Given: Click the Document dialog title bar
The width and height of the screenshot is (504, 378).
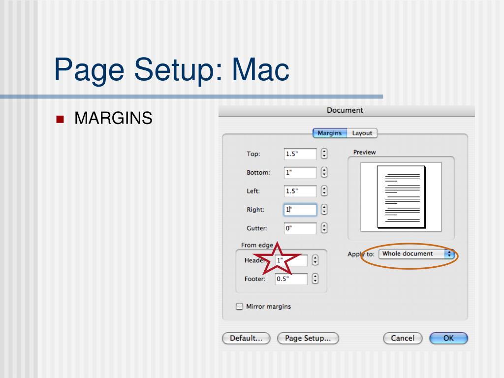Looking at the screenshot, I should point(346,111).
